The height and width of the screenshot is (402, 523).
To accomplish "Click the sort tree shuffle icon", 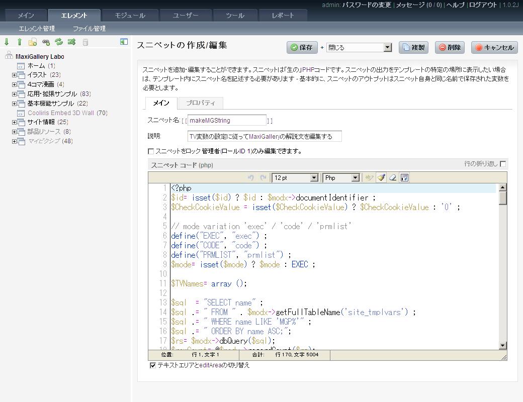I will coord(71,42).
